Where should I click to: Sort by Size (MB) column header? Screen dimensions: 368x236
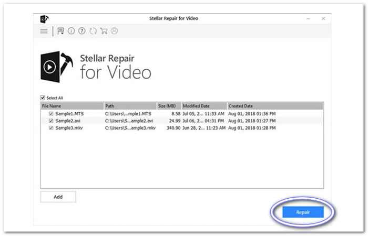169,106
